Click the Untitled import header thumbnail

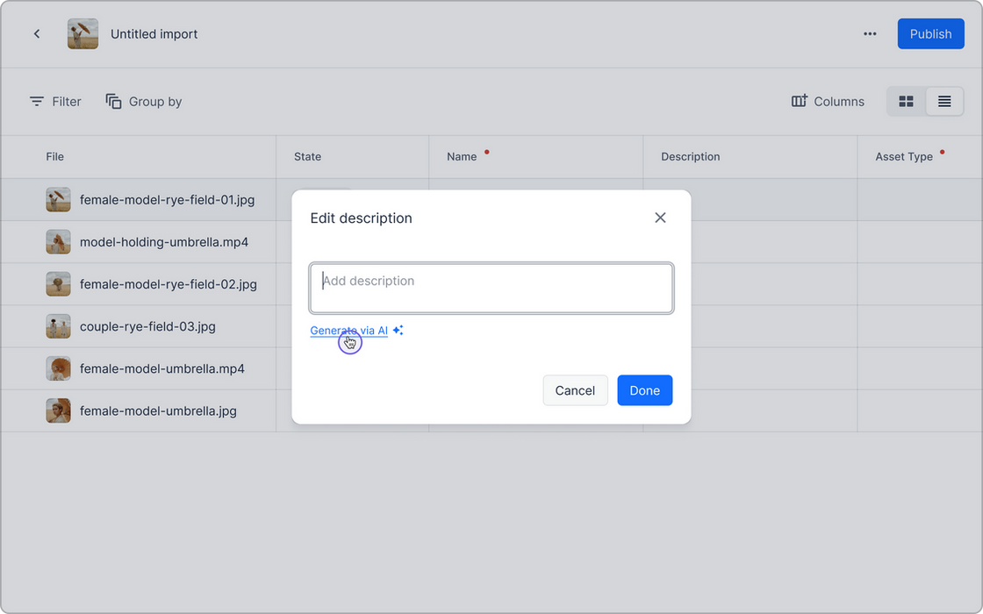[83, 34]
